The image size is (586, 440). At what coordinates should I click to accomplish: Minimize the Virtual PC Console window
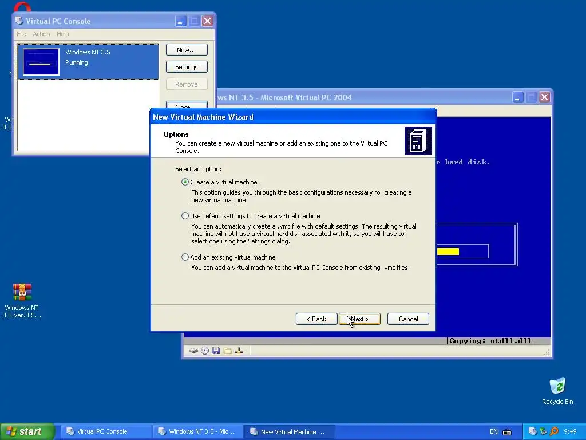pyautogui.click(x=180, y=21)
